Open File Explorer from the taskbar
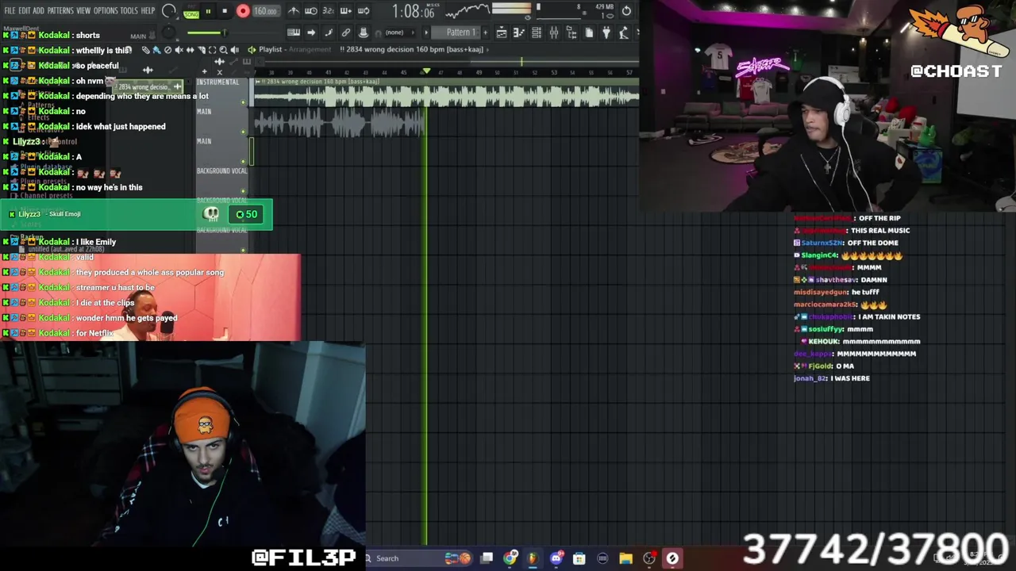Screen dimensions: 1016x571 (x=625, y=558)
